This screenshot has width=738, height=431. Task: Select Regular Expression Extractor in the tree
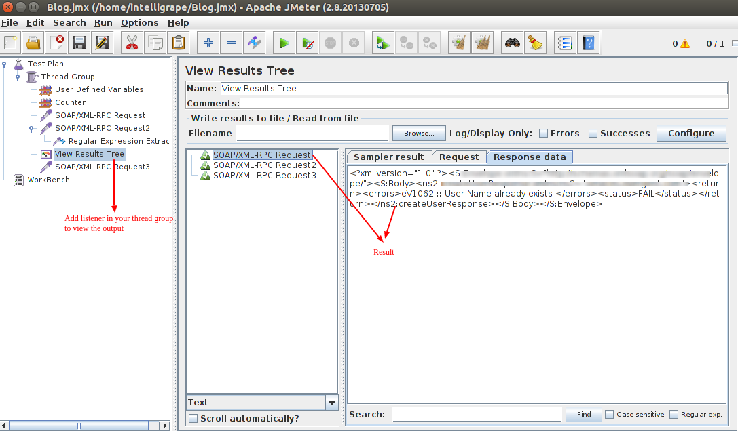[119, 141]
